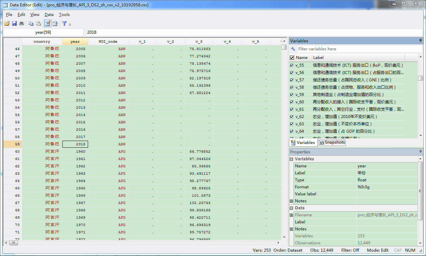Click the Filter observations funnel icon

(x=64, y=23)
